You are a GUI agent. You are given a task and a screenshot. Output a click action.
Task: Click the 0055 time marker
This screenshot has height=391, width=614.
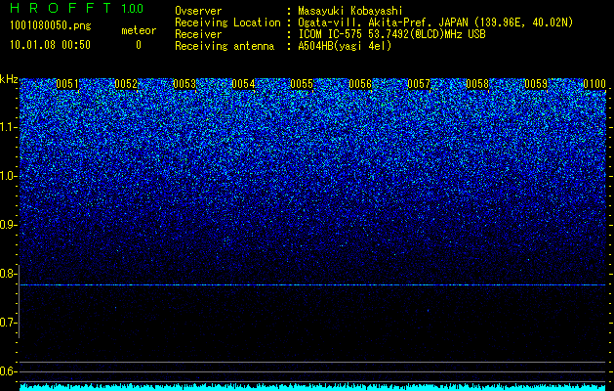point(302,84)
